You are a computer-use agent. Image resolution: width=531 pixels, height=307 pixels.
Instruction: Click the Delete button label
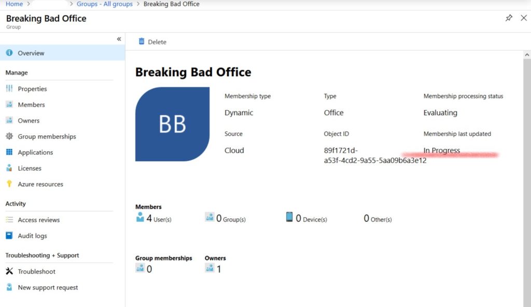click(x=157, y=42)
